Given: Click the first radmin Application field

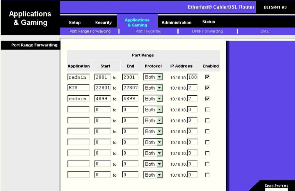Looking at the screenshot, I should 79,77.
